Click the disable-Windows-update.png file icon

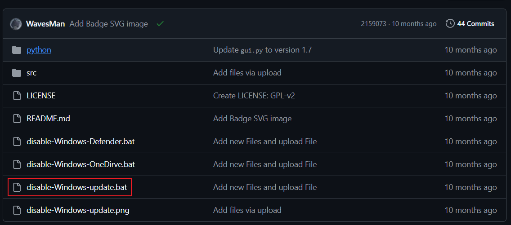pyautogui.click(x=17, y=210)
